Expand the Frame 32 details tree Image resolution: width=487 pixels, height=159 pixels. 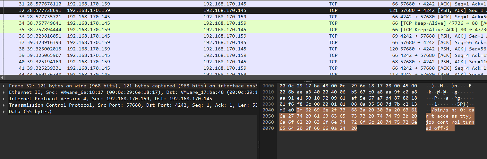4,86
